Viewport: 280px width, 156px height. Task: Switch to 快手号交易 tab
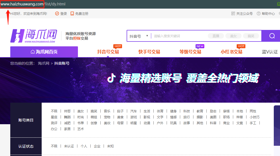(x=149, y=51)
